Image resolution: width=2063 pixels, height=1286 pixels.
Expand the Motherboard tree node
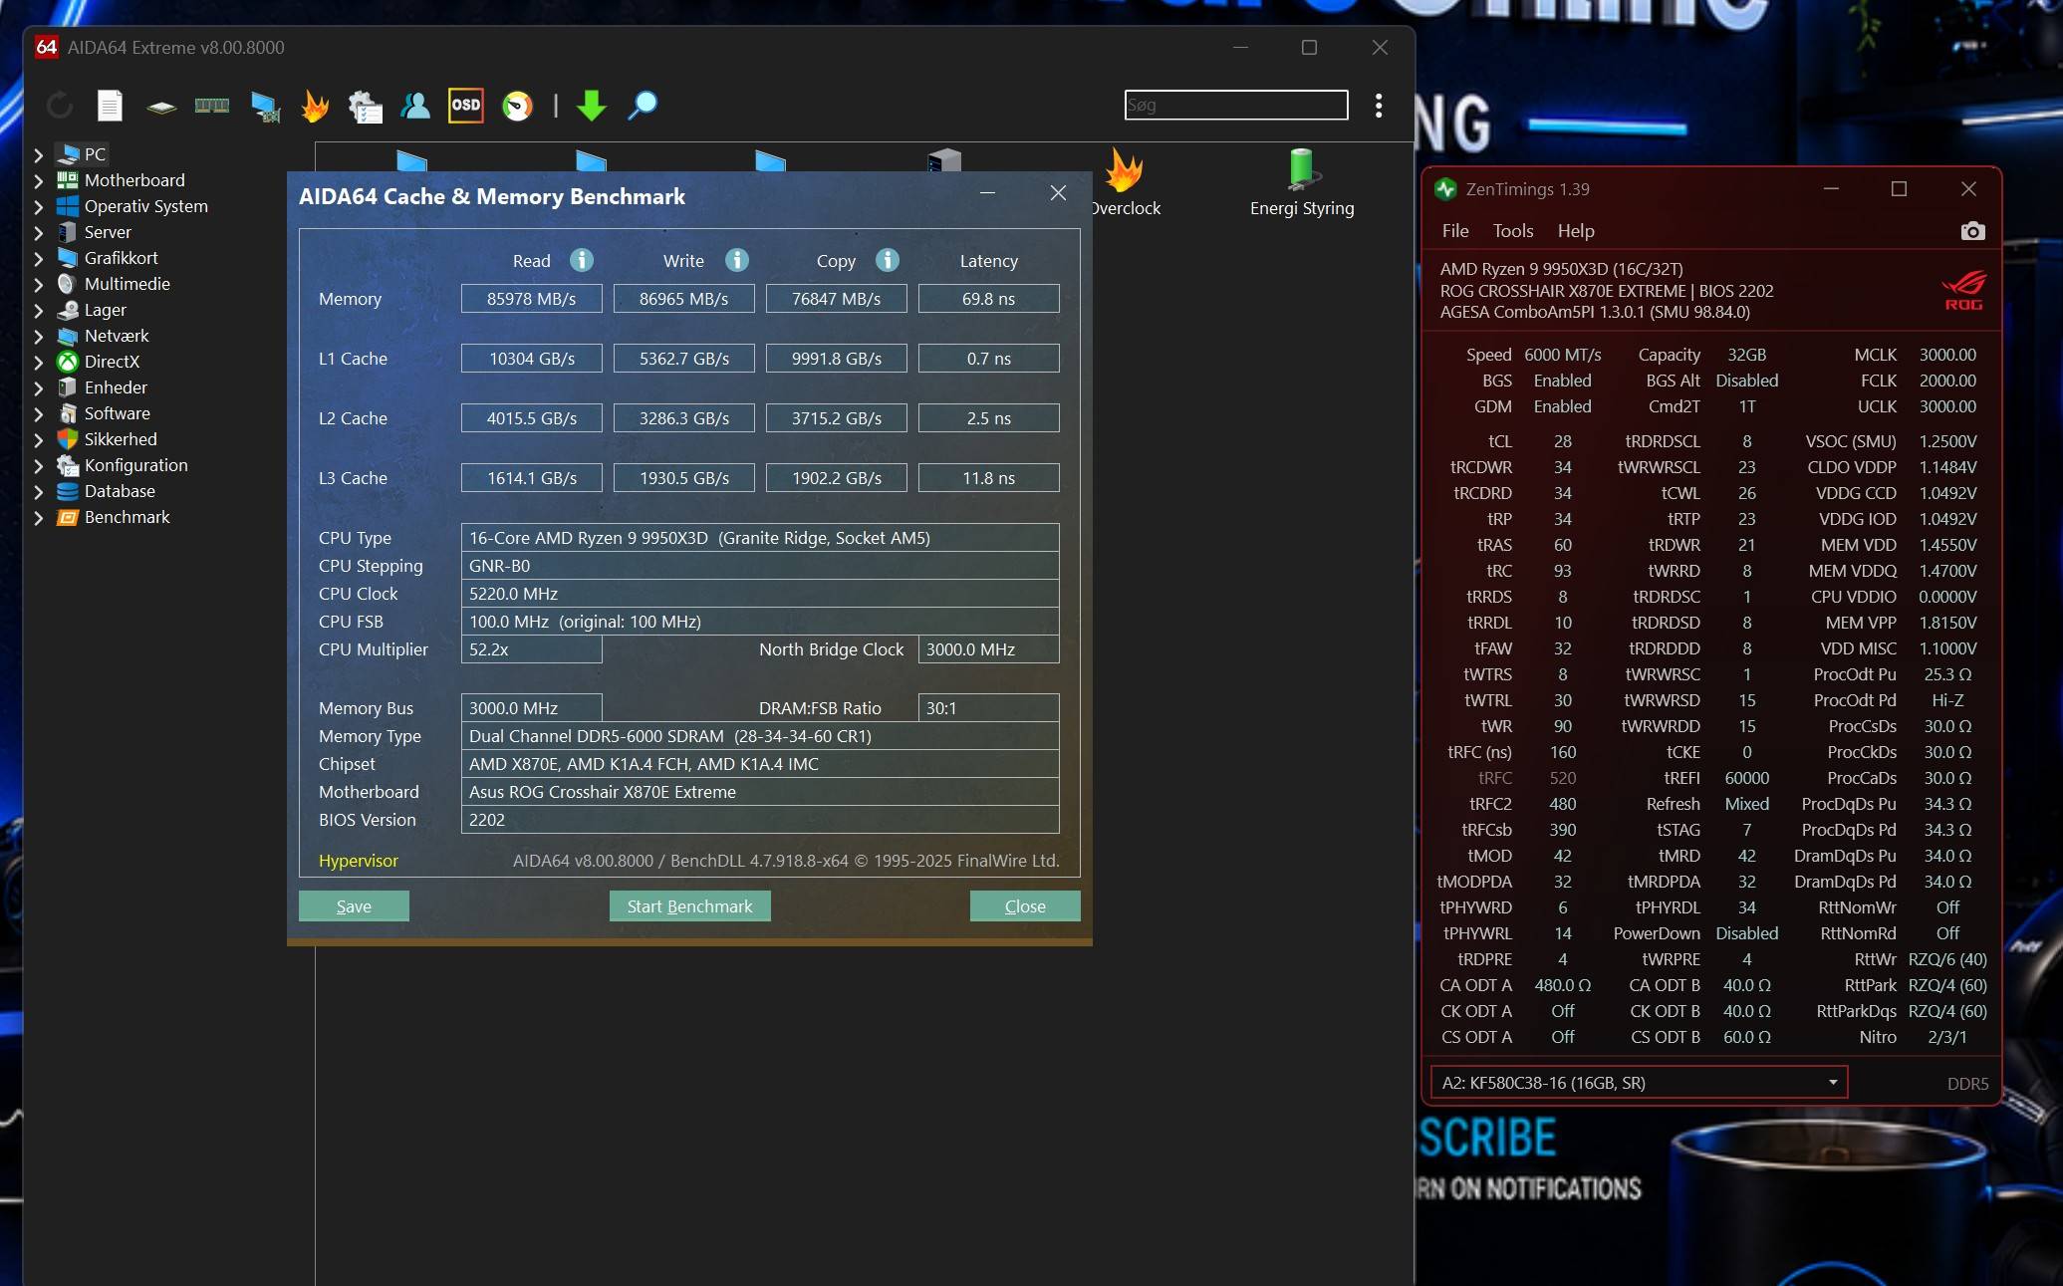(x=38, y=180)
